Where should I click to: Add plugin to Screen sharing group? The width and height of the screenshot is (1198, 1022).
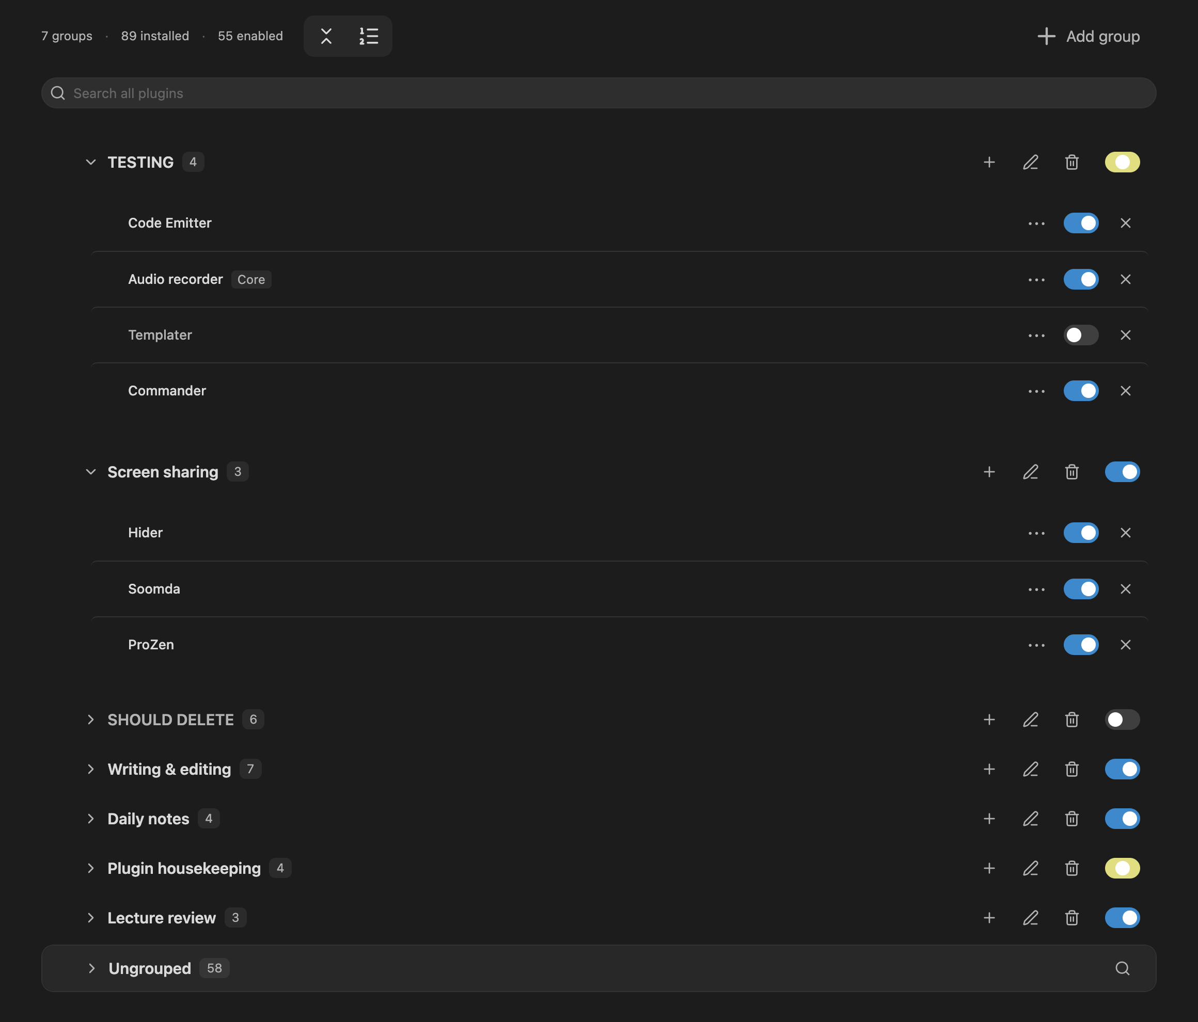pyautogui.click(x=989, y=472)
